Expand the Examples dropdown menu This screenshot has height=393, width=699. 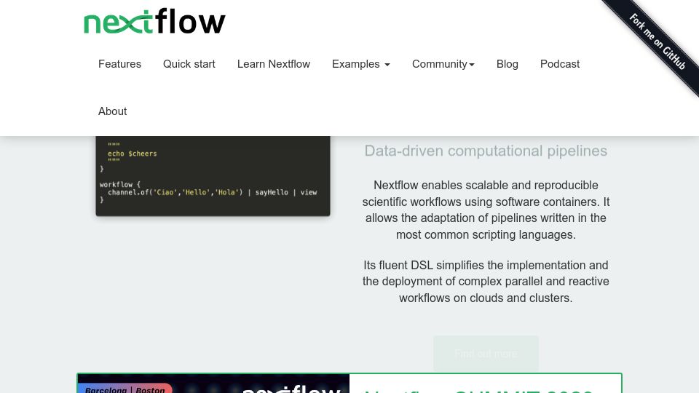[360, 64]
